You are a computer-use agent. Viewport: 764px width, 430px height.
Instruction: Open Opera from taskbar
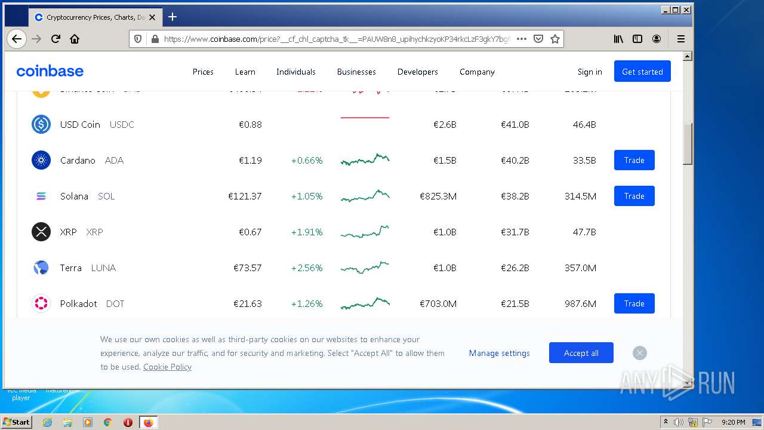[x=128, y=422]
